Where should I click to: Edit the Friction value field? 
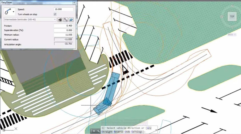[x=63, y=26]
